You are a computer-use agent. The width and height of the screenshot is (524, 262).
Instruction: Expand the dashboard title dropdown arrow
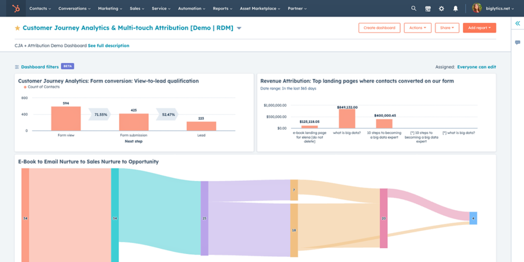239,28
